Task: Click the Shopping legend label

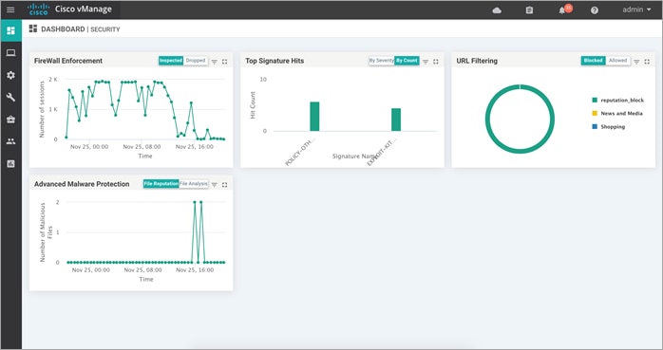Action: [x=613, y=127]
